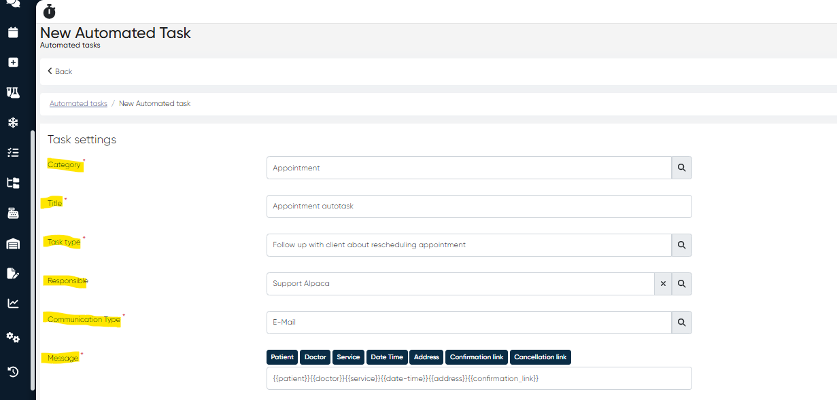Open the task checklist sidebar icon
Image resolution: width=837 pixels, height=400 pixels.
[13, 153]
